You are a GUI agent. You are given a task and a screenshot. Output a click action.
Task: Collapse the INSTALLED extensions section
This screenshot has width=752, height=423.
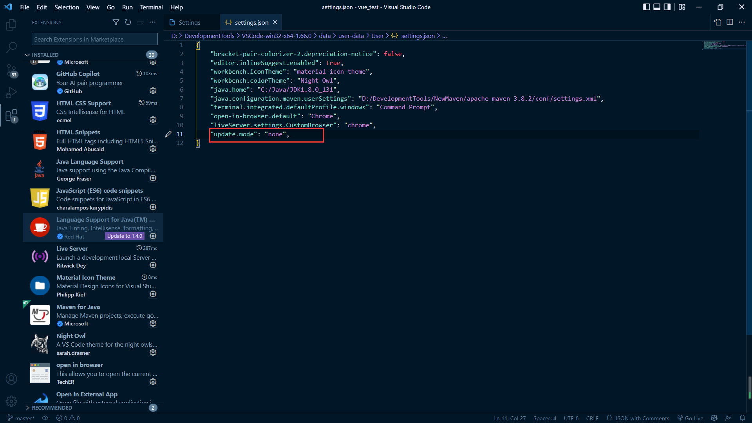(x=45, y=55)
